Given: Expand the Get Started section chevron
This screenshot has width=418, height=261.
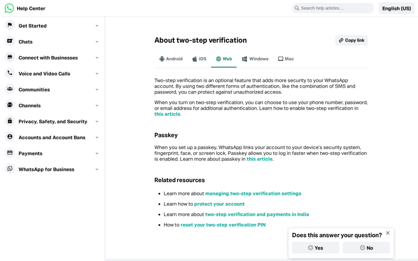Looking at the screenshot, I should tap(97, 26).
